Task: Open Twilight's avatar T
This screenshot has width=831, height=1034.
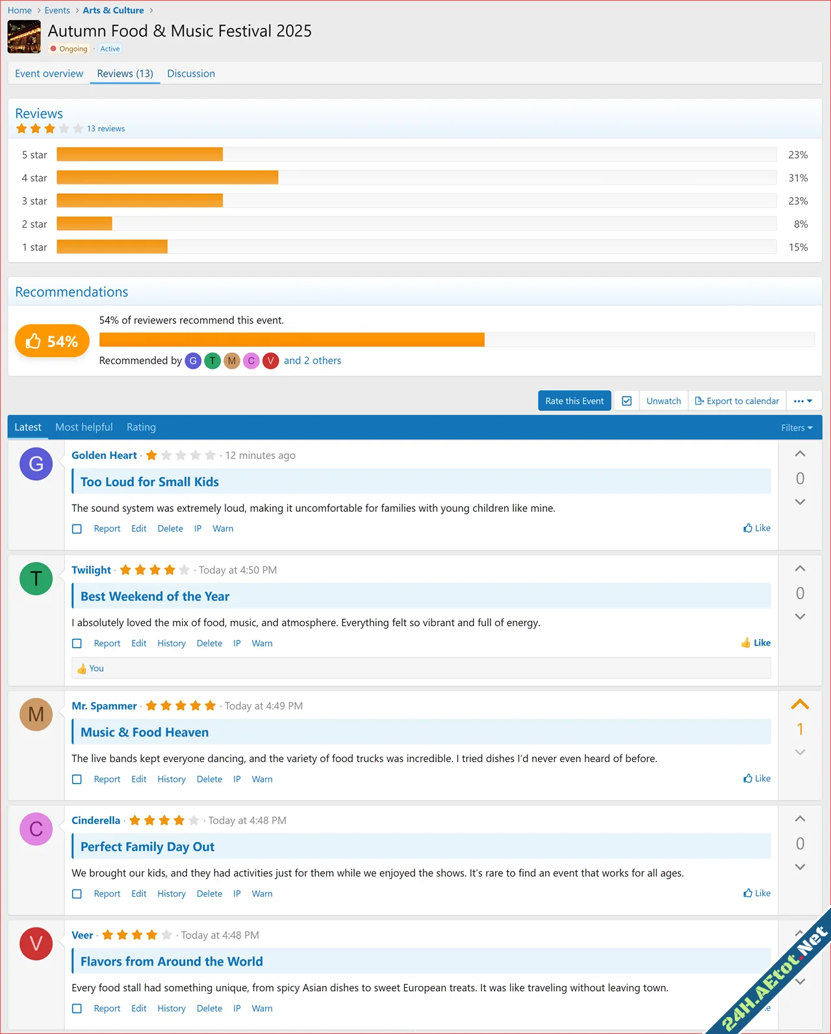Action: click(x=36, y=578)
